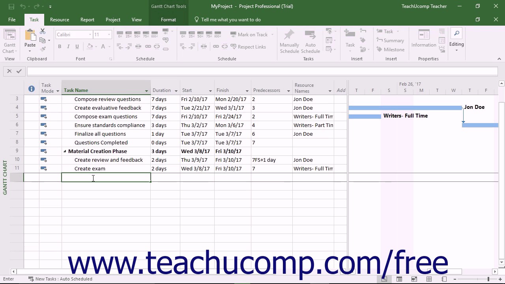505x284 pixels.
Task: Click the Add New Column header
Action: pyautogui.click(x=341, y=90)
